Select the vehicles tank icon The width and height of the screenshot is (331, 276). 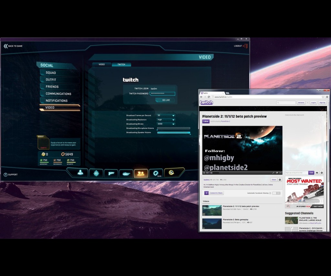126,173
